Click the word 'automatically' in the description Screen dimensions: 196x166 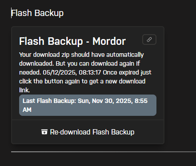click(125, 55)
